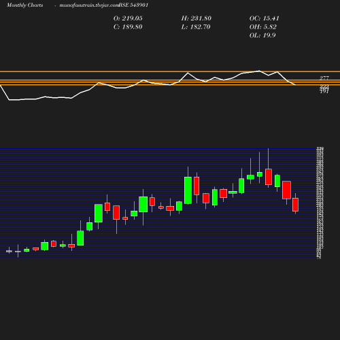Click the munafasutra site name text
This screenshot has height=340, width=340.
coord(89,5)
